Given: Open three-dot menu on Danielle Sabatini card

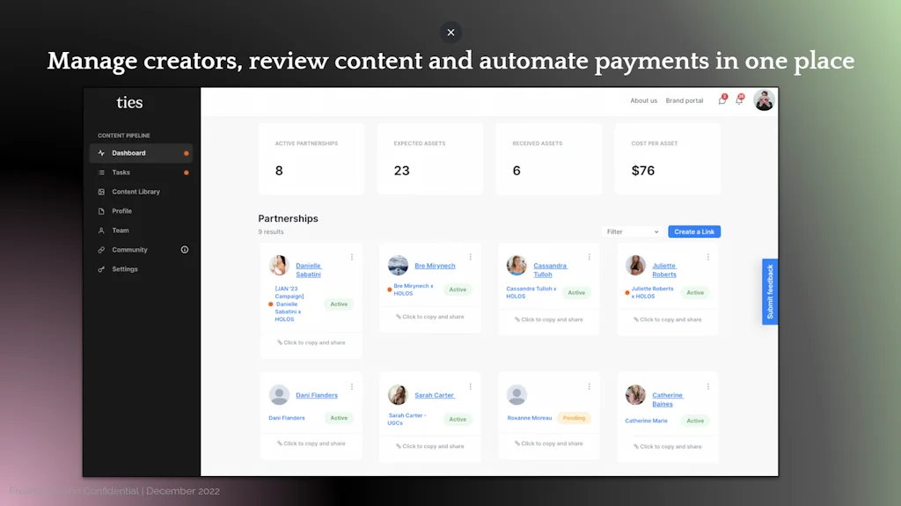Looking at the screenshot, I should point(352,257).
